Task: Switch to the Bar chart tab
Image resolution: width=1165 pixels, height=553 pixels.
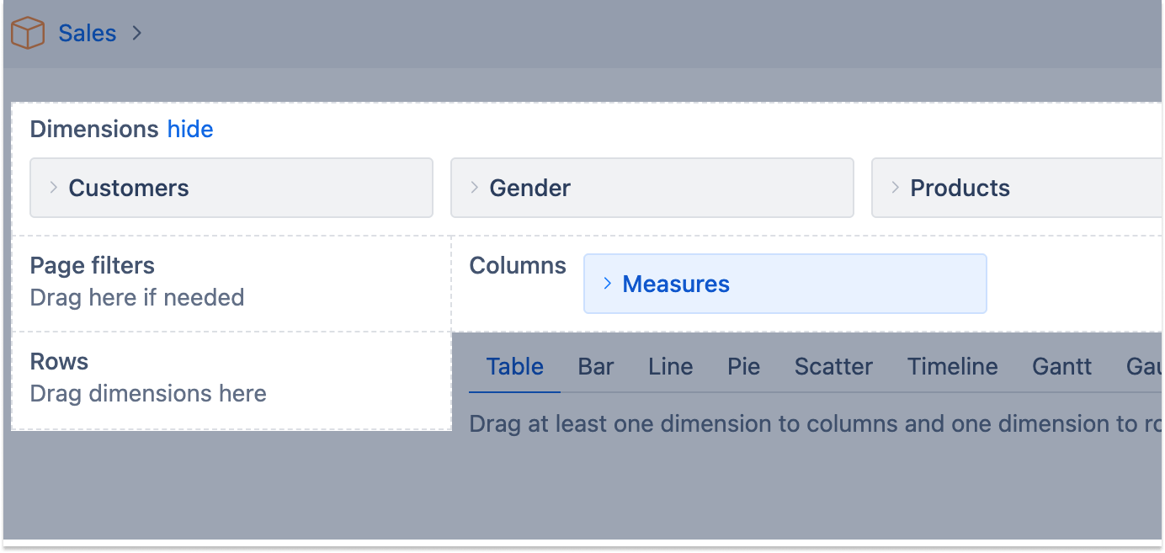Action: pyautogui.click(x=596, y=366)
